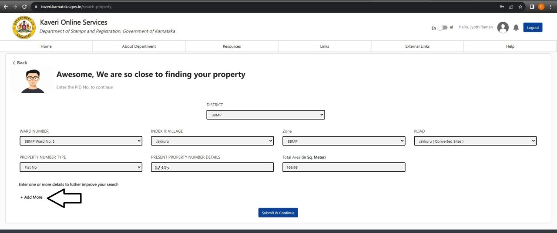Open PROPERTY NUMBER TYPE dropdown

click(x=81, y=167)
